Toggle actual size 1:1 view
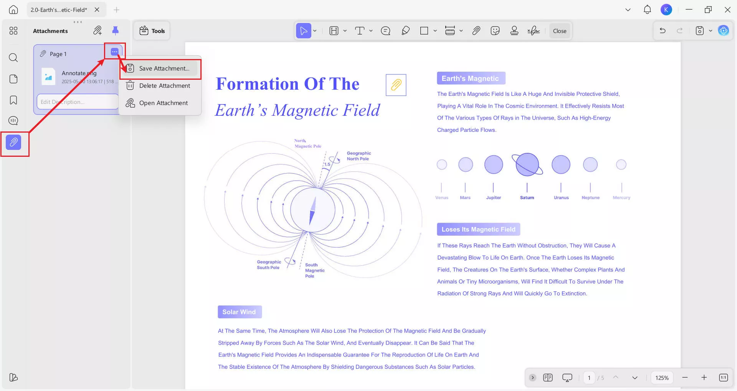737x391 pixels. pos(723,378)
